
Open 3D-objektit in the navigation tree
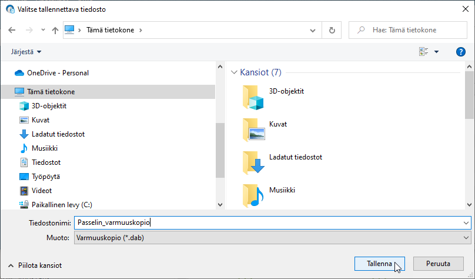point(49,106)
